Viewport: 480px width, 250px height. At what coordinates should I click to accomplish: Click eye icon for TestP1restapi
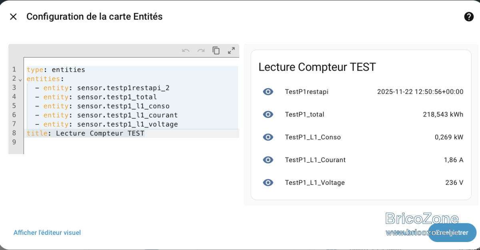click(268, 92)
